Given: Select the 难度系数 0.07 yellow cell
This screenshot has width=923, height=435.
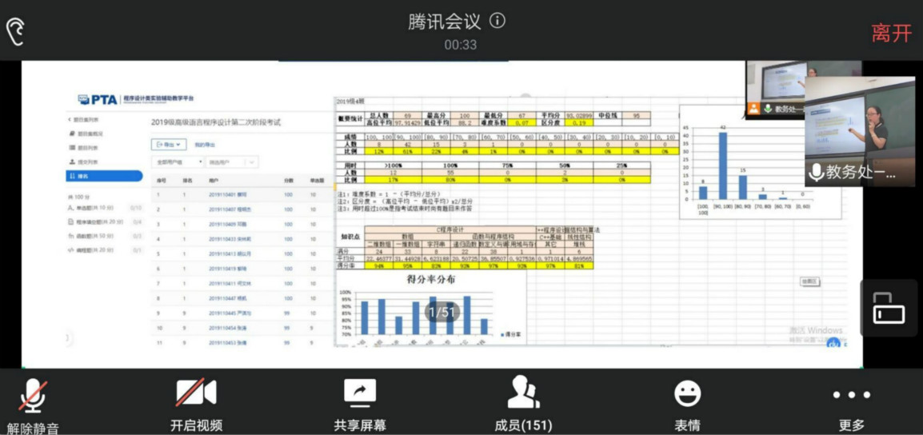Looking at the screenshot, I should [x=521, y=123].
